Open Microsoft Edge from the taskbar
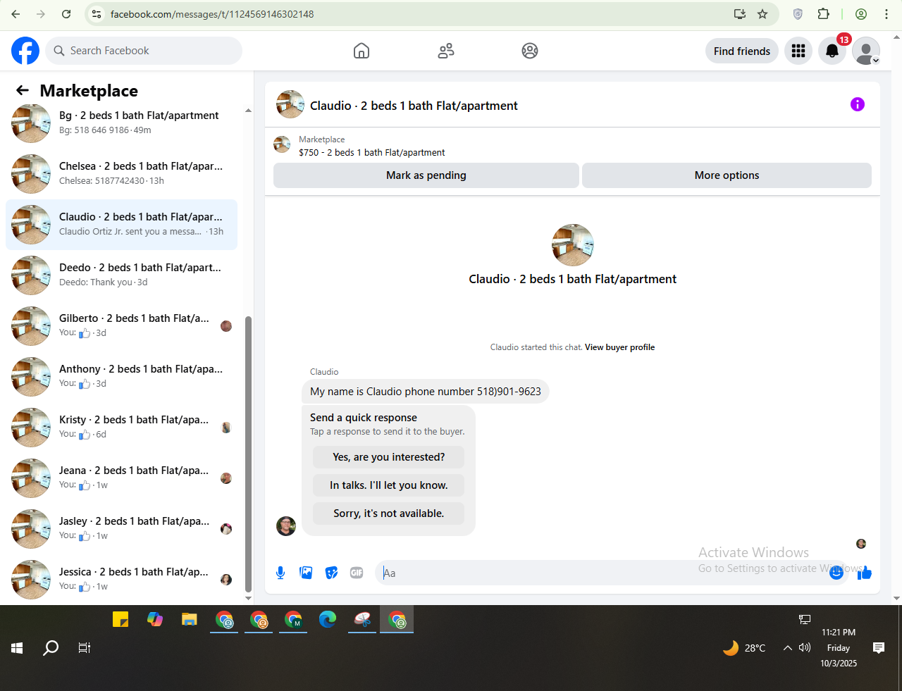The height and width of the screenshot is (691, 902). tap(328, 620)
